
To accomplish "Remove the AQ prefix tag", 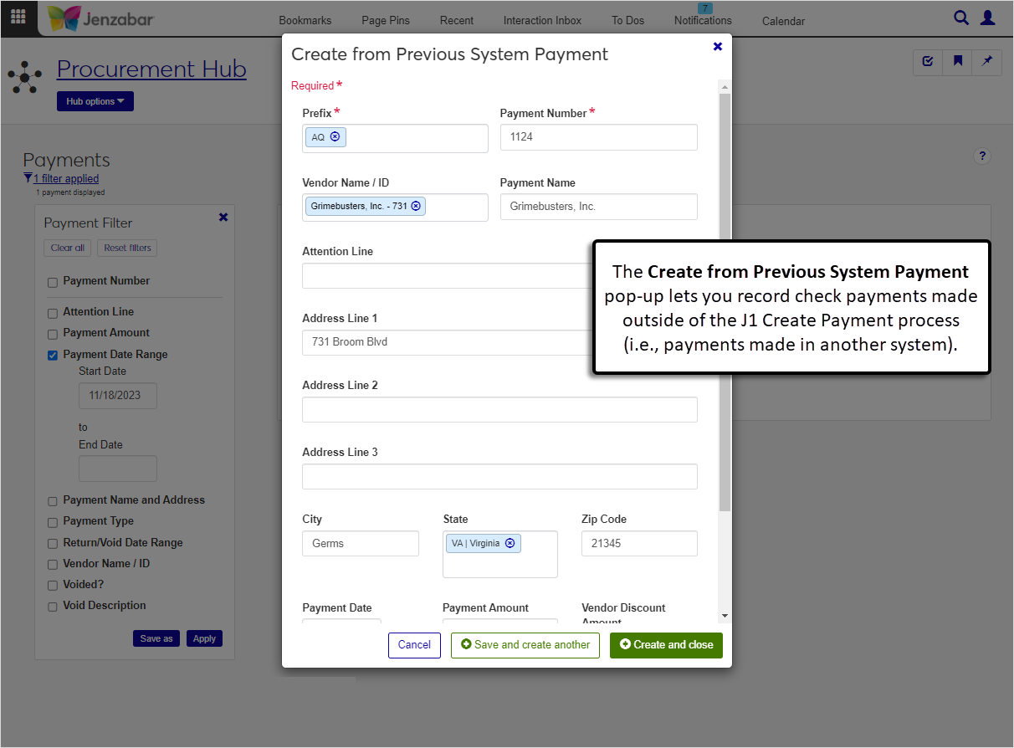I will tap(335, 136).
